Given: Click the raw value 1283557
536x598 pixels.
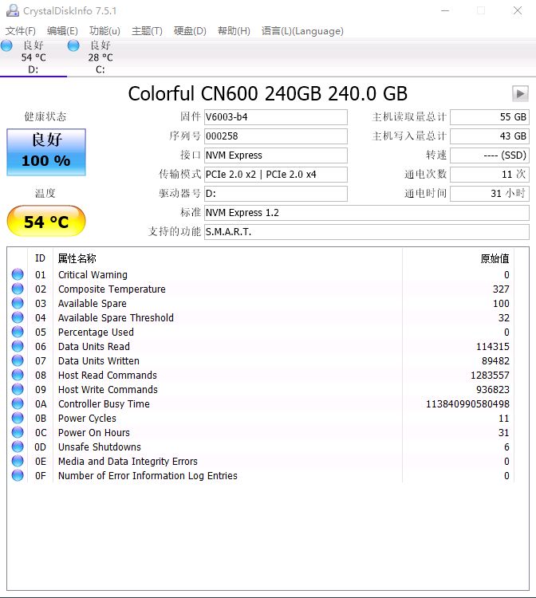Looking at the screenshot, I should pyautogui.click(x=490, y=376).
